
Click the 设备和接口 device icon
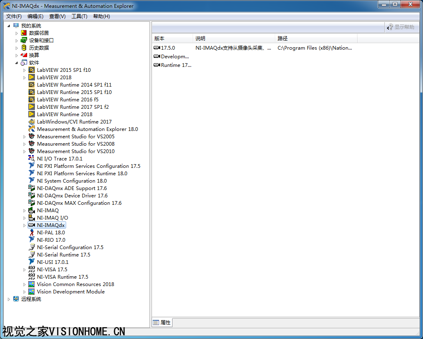pos(24,41)
